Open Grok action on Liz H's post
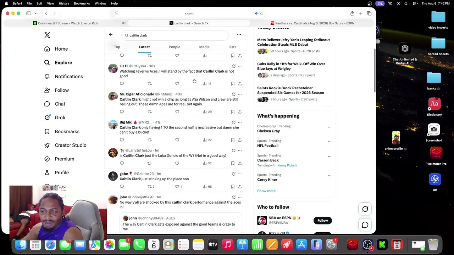Screen dimensions: 454x255 [x=233, y=66]
